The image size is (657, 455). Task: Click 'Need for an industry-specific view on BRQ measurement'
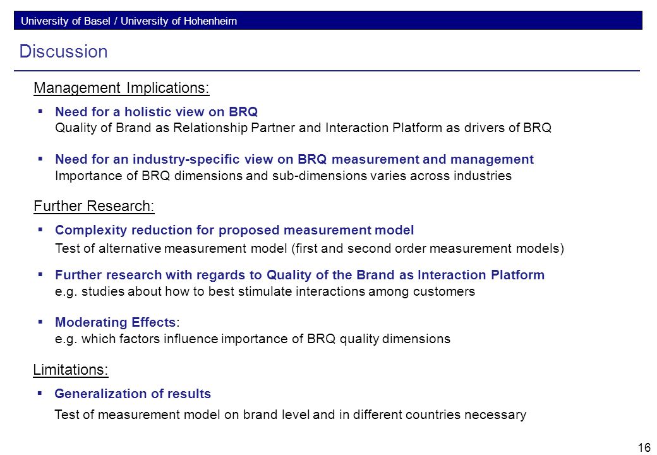coord(294,160)
